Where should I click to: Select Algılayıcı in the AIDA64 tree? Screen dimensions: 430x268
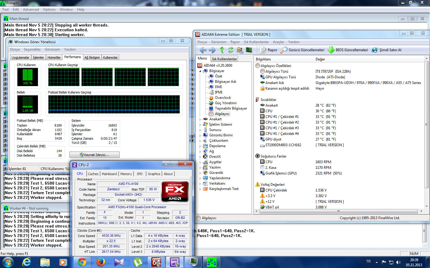tap(222, 114)
